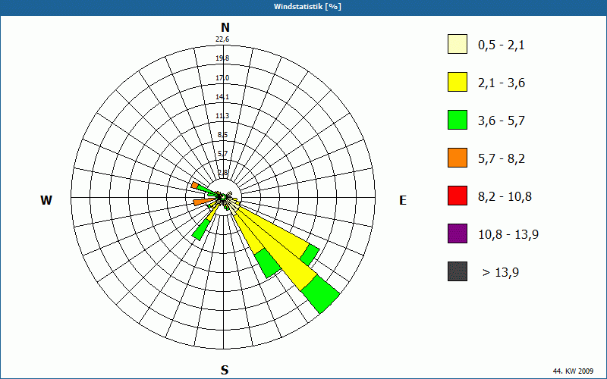Click the dark gray > 13,9 legend swatch
Viewport: 607px width, 379px height.
point(458,271)
